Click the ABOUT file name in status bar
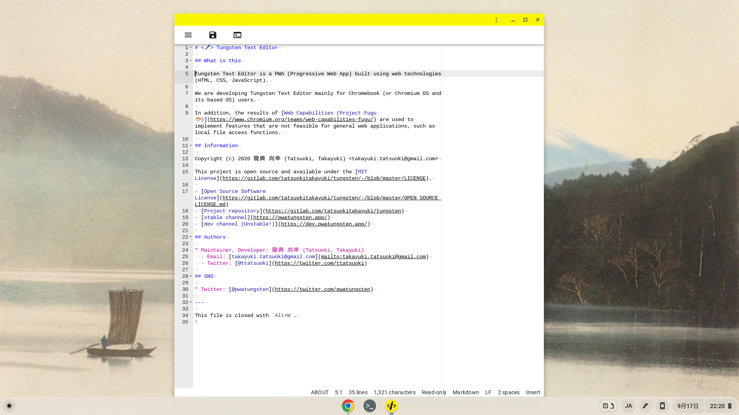 pos(320,392)
